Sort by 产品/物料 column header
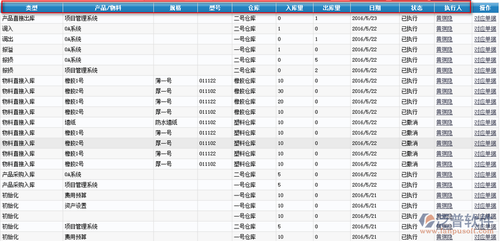Image resolution: width=500 pixels, height=241 pixels. [x=108, y=8]
